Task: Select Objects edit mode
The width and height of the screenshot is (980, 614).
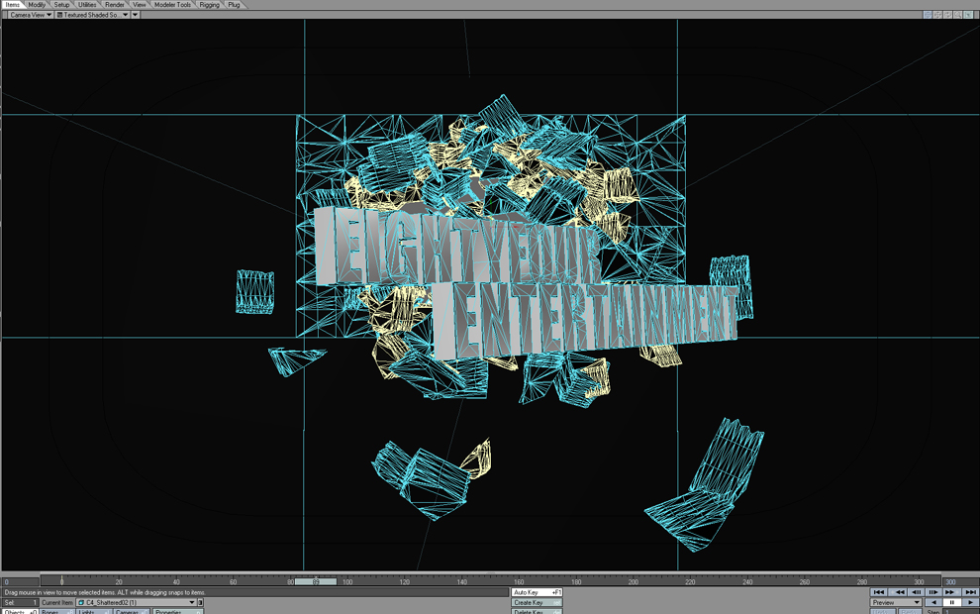Action: click(x=20, y=611)
